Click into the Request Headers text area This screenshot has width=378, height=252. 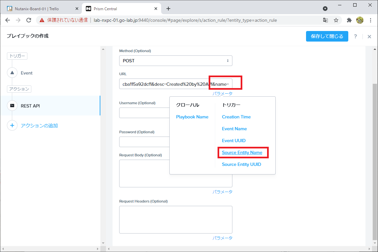(x=176, y=220)
